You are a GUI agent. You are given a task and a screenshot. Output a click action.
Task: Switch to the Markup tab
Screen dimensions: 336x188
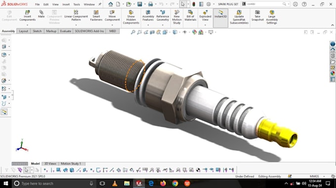click(51, 31)
